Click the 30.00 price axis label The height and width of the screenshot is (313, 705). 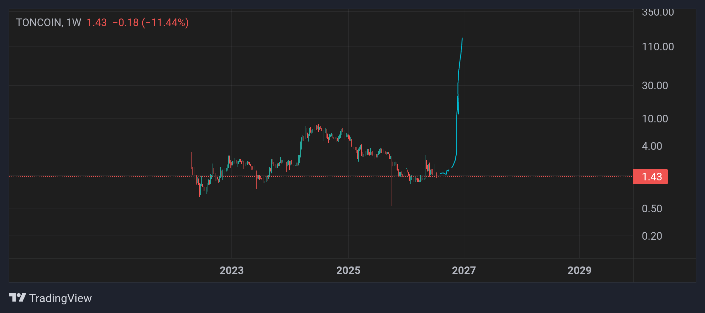tap(655, 85)
